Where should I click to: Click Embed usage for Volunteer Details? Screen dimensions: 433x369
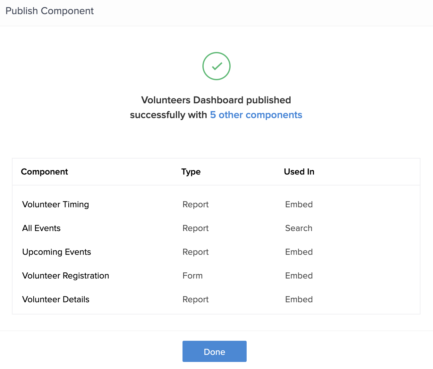[x=299, y=299]
